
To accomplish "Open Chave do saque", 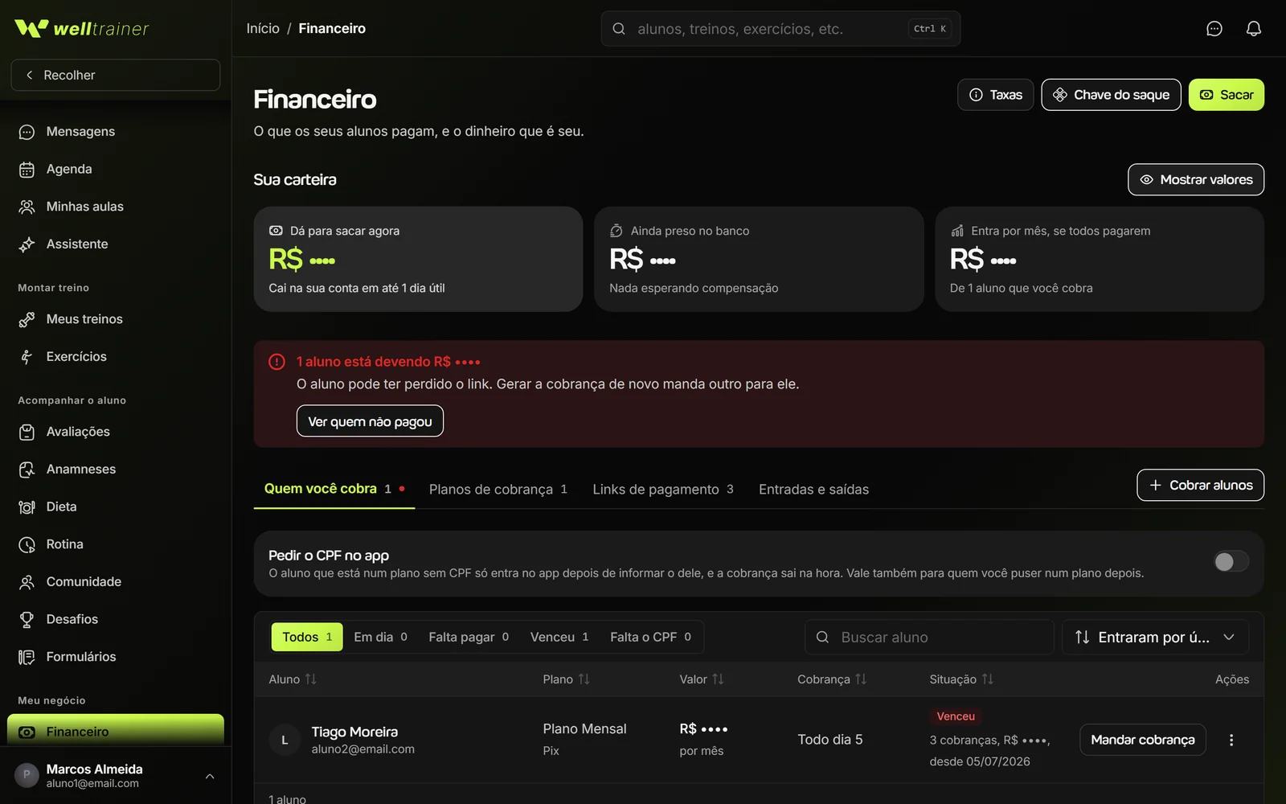I will click(x=1112, y=95).
